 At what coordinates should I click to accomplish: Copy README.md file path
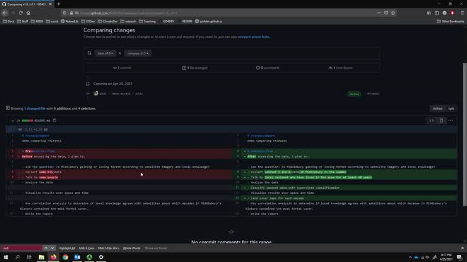click(x=54, y=120)
